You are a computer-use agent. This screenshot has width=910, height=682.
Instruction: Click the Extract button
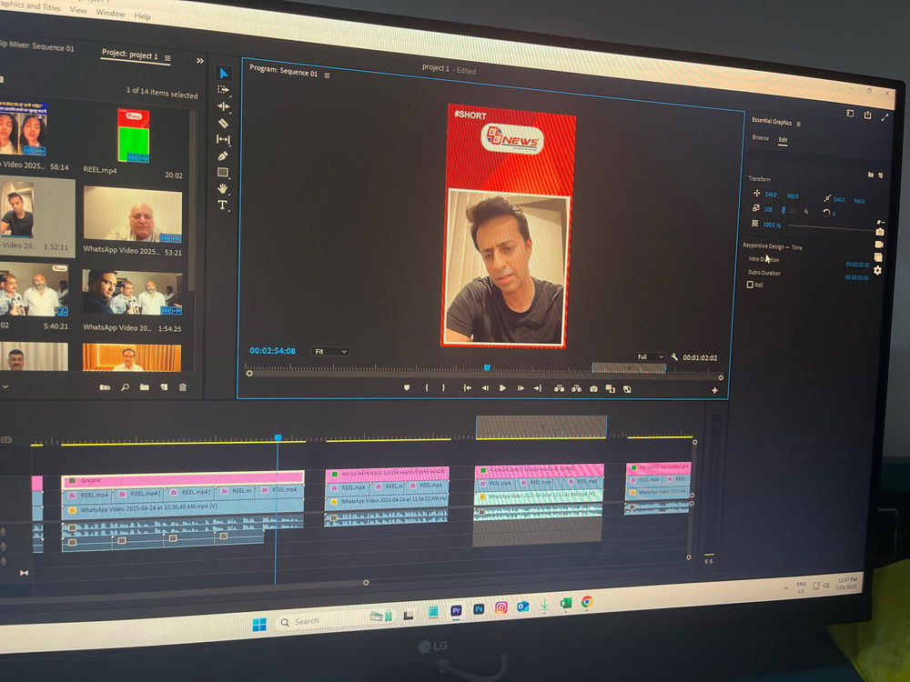pos(576,388)
